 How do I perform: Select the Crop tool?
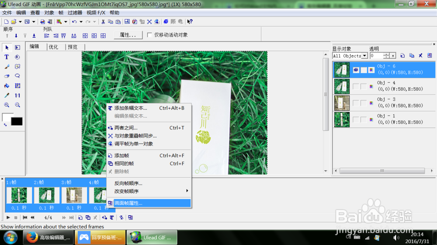(17, 85)
